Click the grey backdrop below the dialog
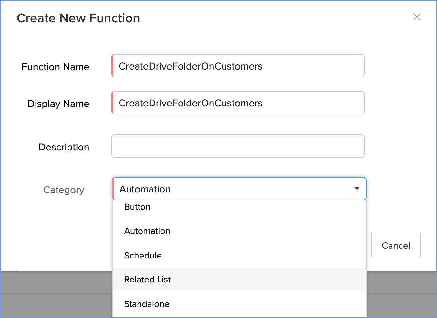Screen dimensions: 437x318 pos(55,294)
